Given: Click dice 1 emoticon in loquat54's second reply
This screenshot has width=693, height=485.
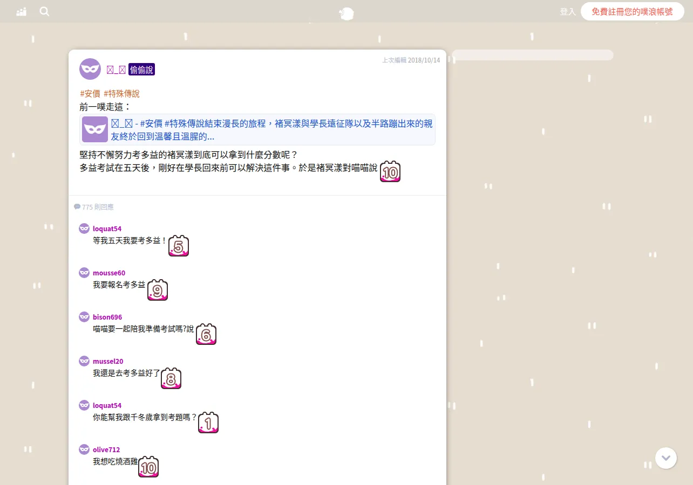Looking at the screenshot, I should pyautogui.click(x=208, y=422).
